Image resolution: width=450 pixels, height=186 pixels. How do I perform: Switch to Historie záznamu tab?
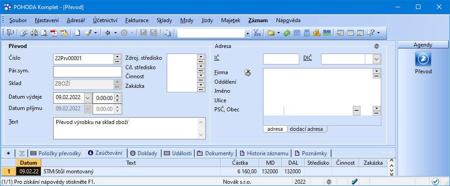tap(264, 153)
